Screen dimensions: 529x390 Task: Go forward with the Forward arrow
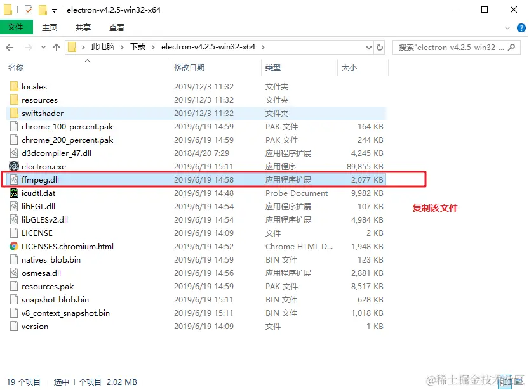pyautogui.click(x=29, y=48)
